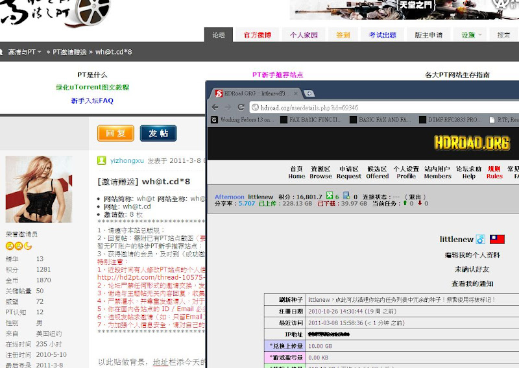Select the 论坛 tab
Image resolution: width=519 pixels, height=368 pixels.
click(219, 35)
